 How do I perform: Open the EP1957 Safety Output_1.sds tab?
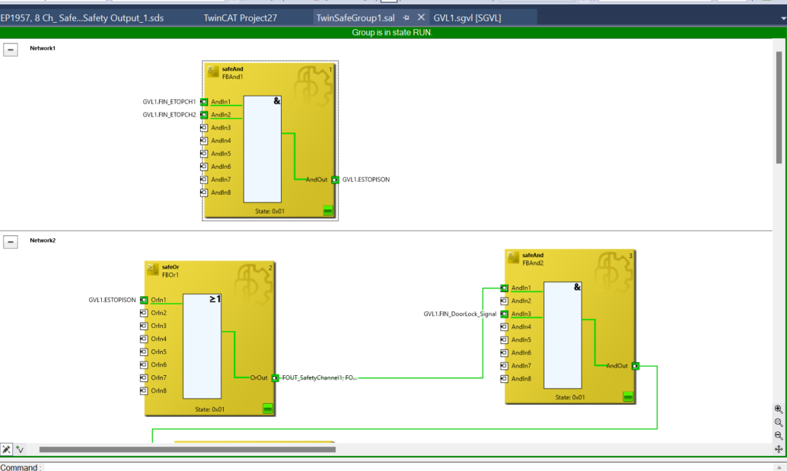[81, 18]
